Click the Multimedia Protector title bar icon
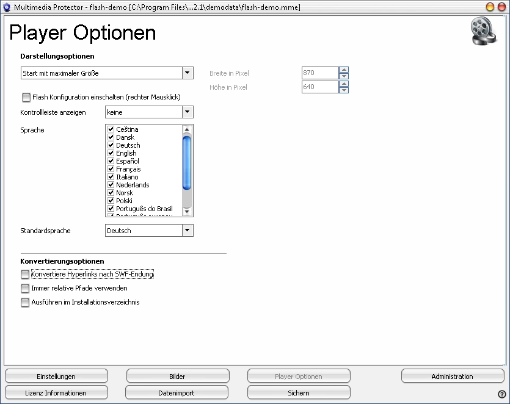510x404 pixels. (7, 7)
